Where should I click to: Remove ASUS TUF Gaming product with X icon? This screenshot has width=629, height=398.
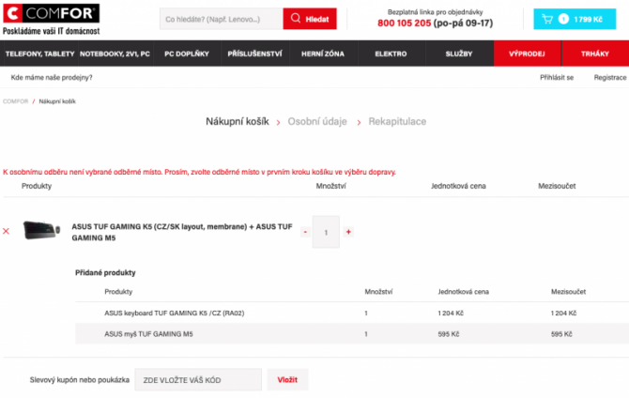coord(7,231)
